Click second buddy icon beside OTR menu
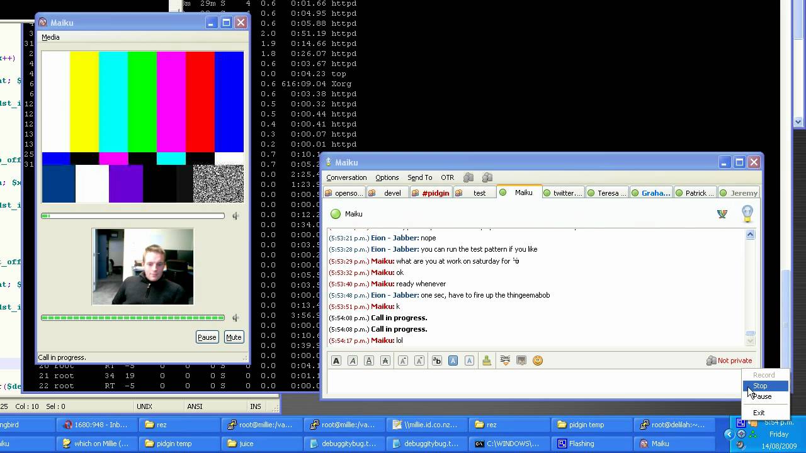The width and height of the screenshot is (806, 453). pos(487,177)
